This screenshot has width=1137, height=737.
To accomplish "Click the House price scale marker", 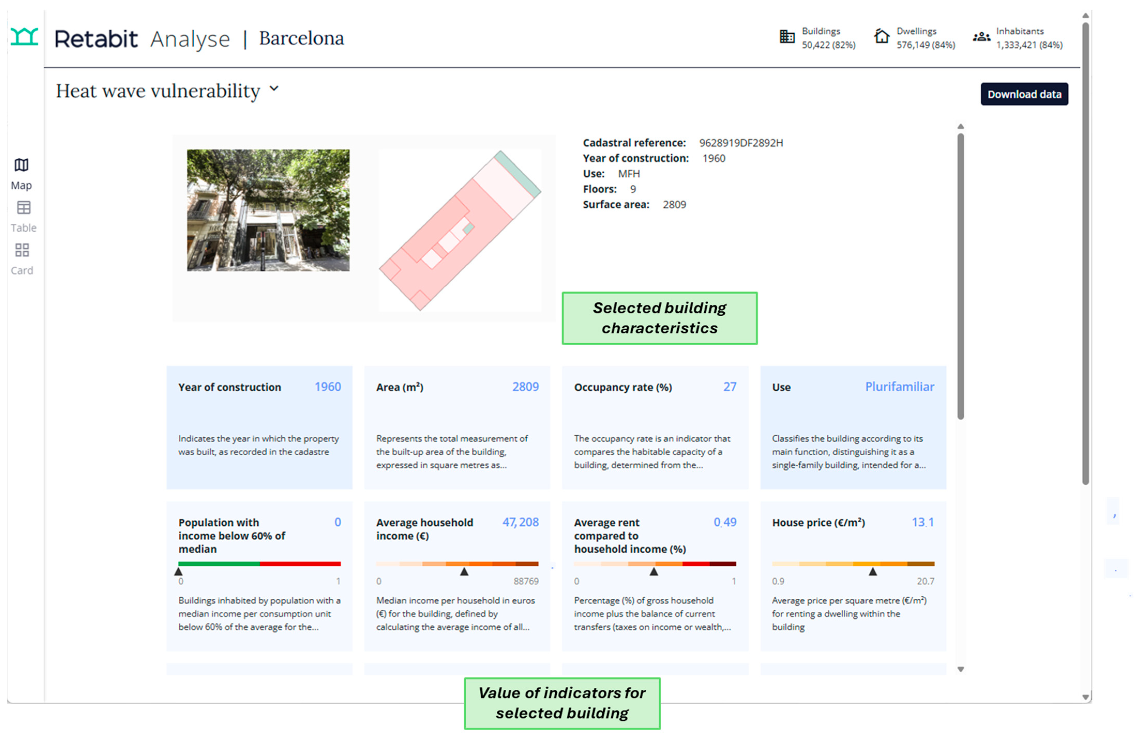I will [873, 571].
